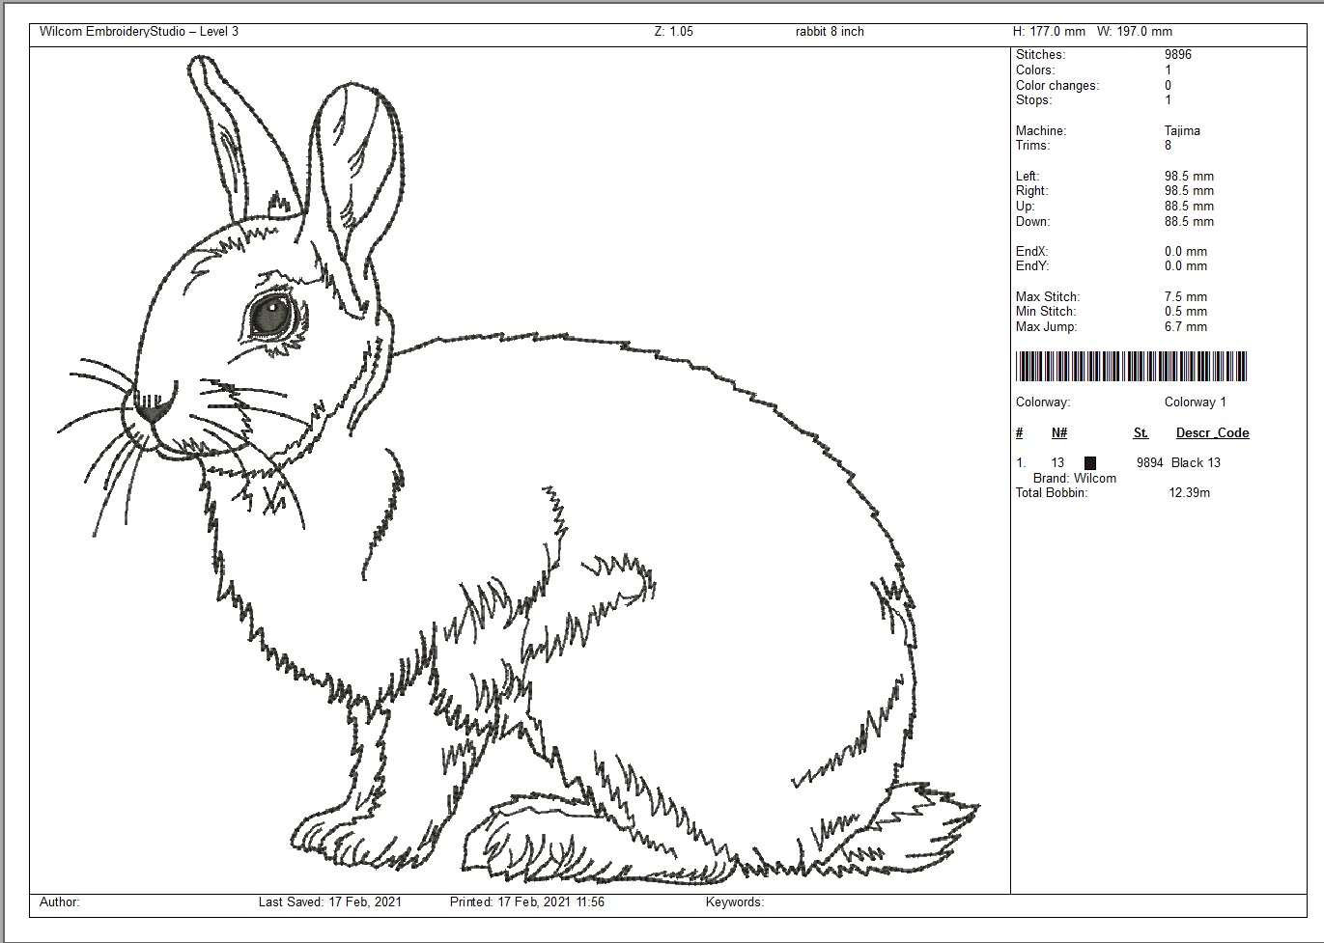
Task: Select the N# column header
Action: 1059,433
